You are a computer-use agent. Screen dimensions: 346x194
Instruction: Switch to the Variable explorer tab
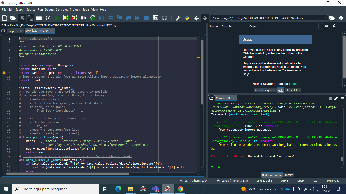(x=265, y=90)
